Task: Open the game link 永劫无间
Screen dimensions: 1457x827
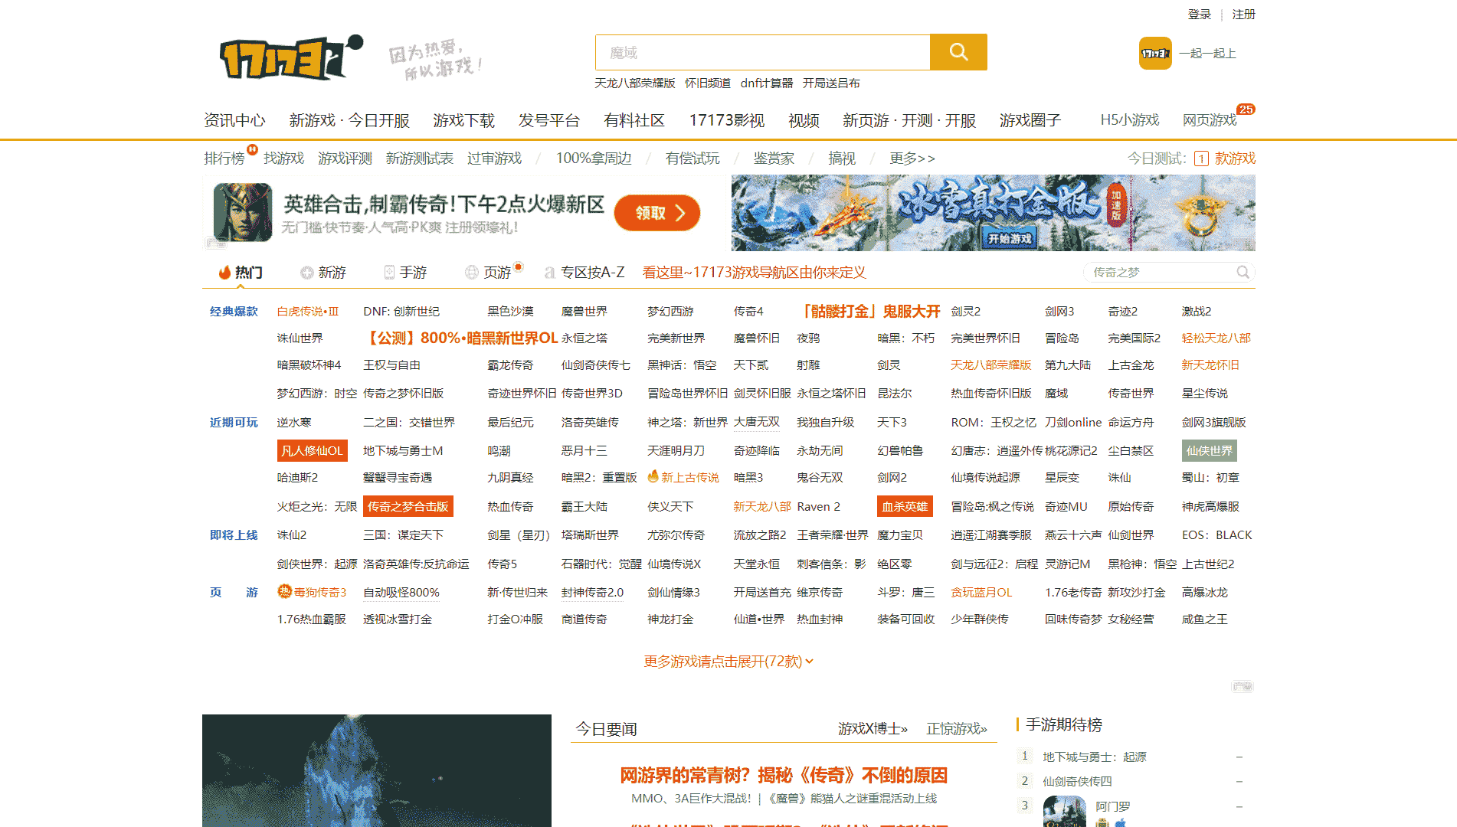Action: coord(819,450)
